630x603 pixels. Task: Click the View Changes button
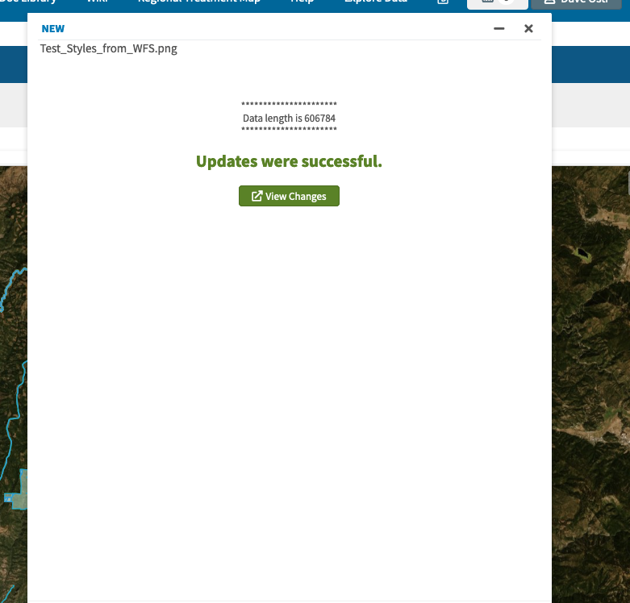(x=289, y=196)
